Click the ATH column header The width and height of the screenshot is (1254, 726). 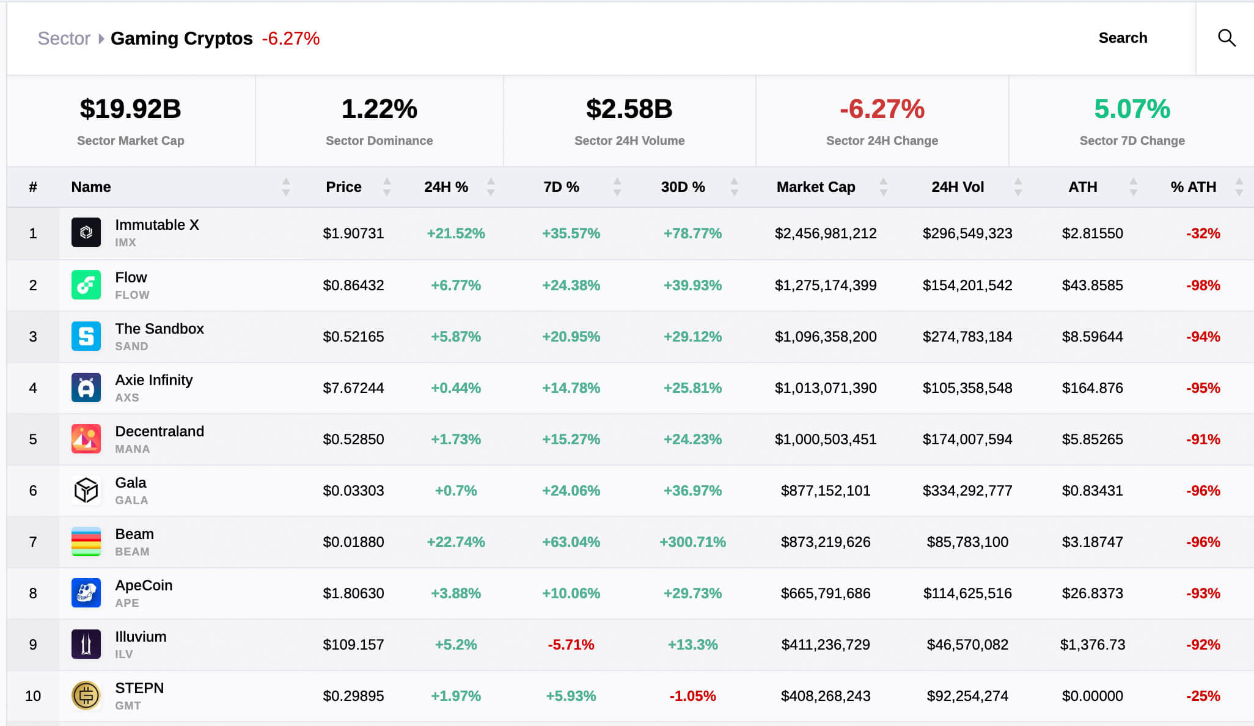pyautogui.click(x=1083, y=187)
